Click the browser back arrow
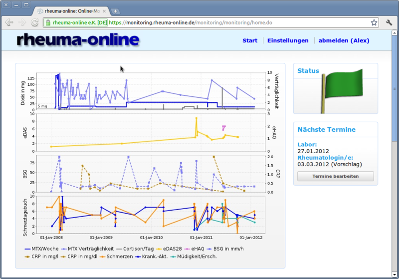 pyautogui.click(x=9, y=22)
